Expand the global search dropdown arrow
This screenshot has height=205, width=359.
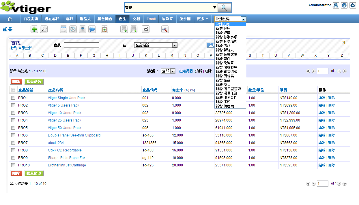tap(214, 8)
